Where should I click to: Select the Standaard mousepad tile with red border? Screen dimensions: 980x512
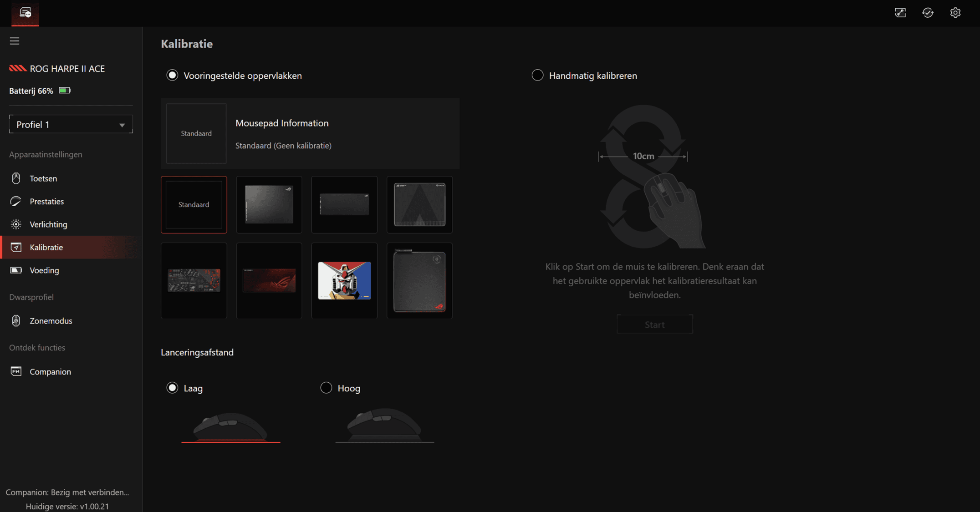point(194,205)
